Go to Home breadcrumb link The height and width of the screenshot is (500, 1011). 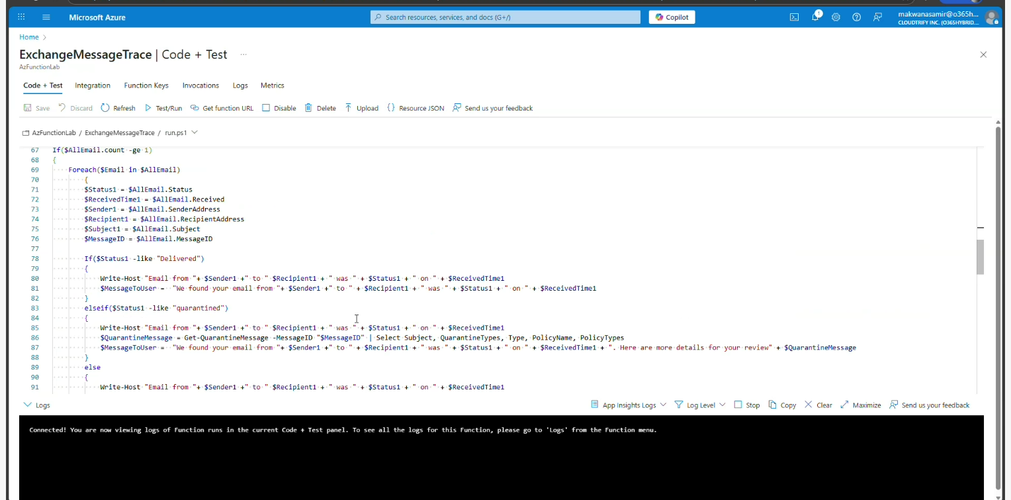pyautogui.click(x=29, y=37)
